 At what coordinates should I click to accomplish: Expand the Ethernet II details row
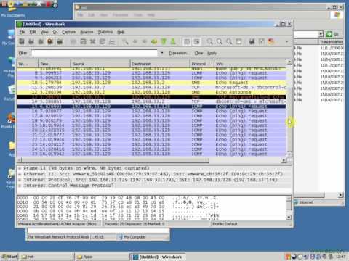tap(20, 174)
